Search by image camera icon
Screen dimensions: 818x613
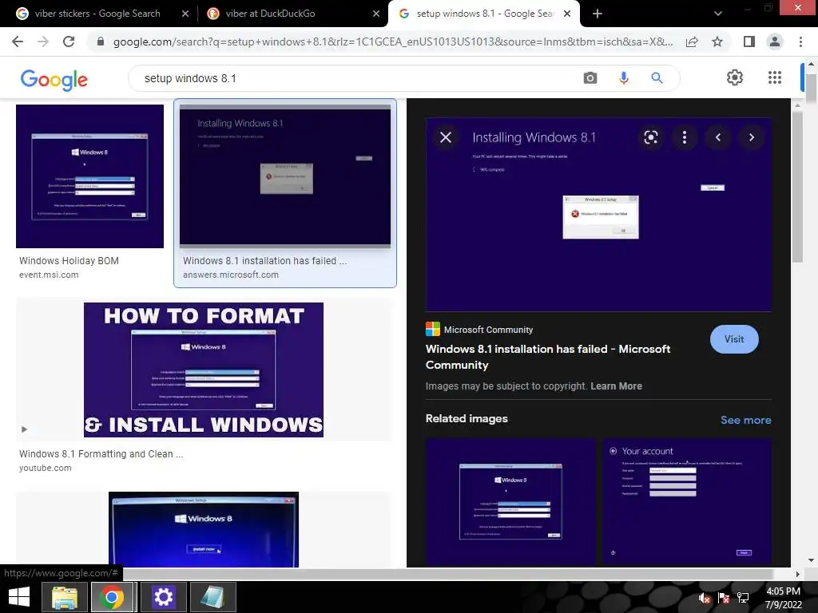tap(590, 78)
